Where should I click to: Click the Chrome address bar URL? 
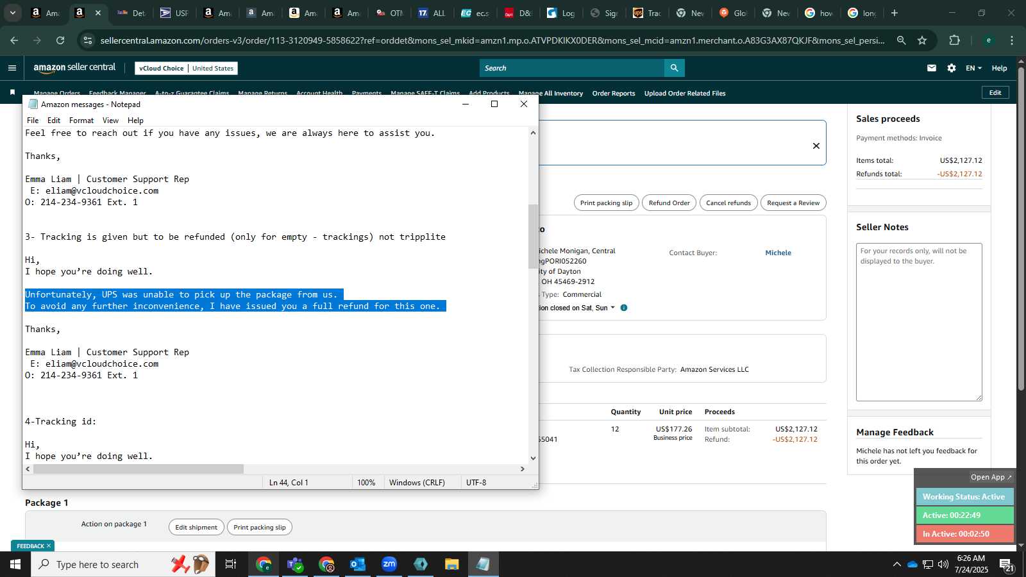(492, 40)
